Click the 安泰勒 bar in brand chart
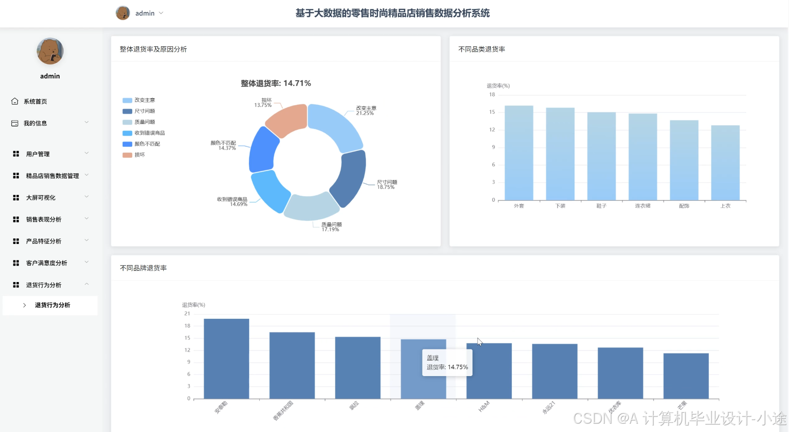Image resolution: width=789 pixels, height=432 pixels. [x=227, y=359]
